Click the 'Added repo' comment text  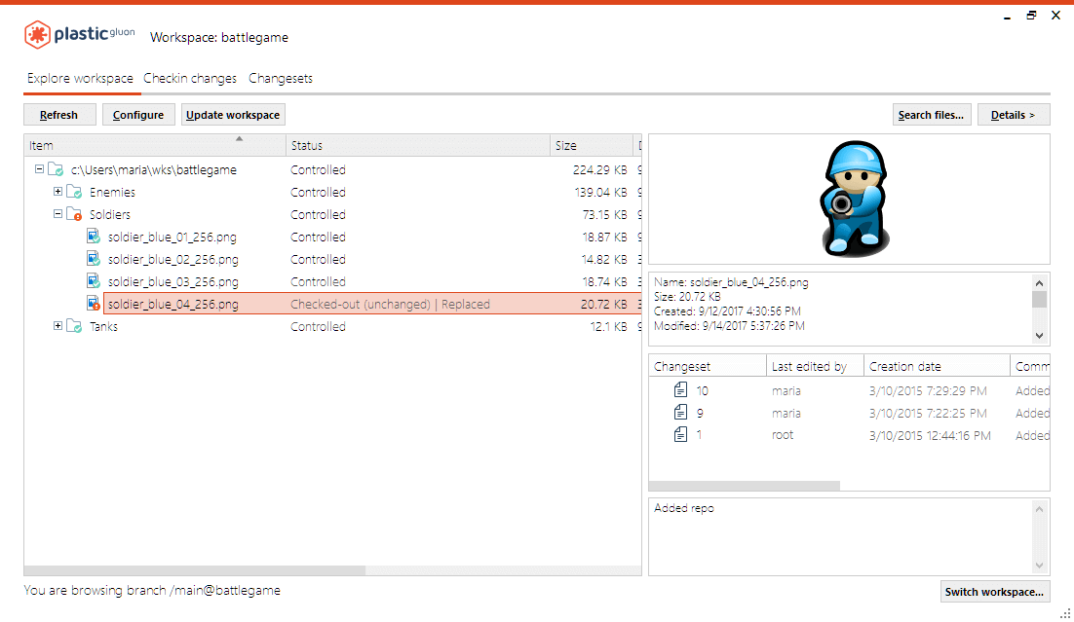[683, 508]
